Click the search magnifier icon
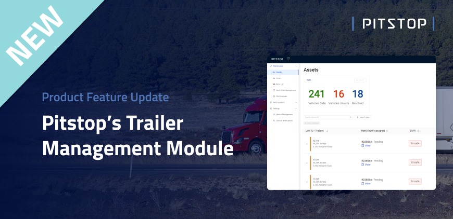This screenshot has height=219, width=453. (x=351, y=117)
